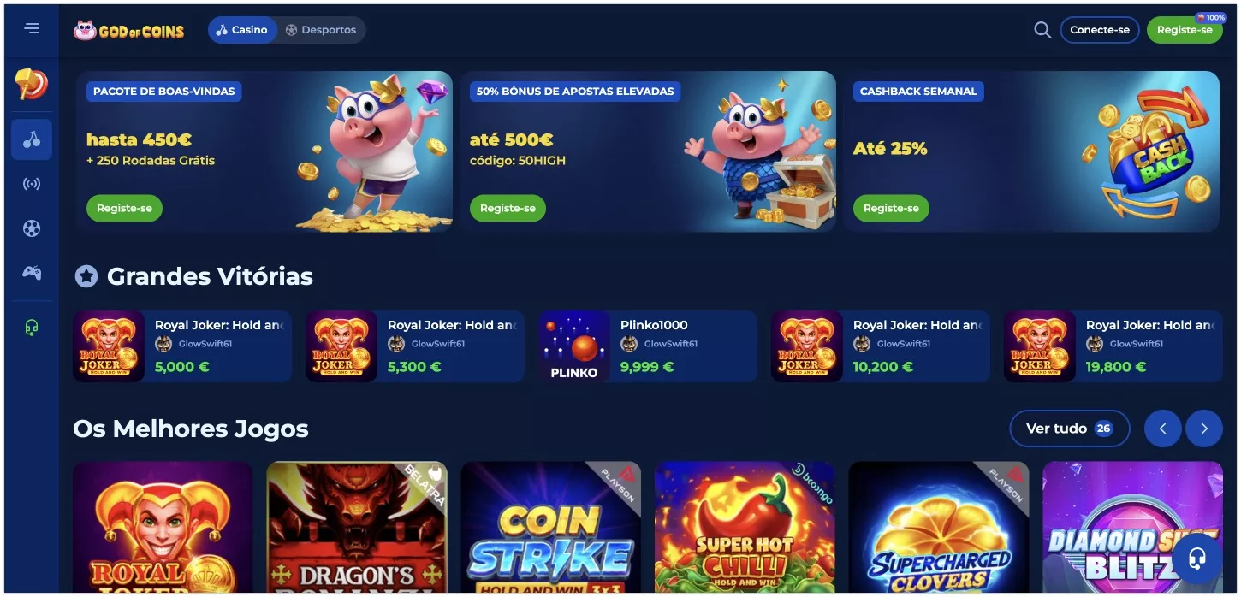Switch to the Desportos tab
This screenshot has width=1241, height=597.
[x=321, y=30]
